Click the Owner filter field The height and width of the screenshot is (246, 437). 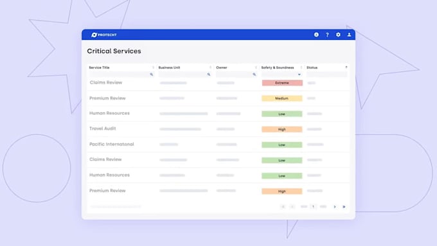coord(236,75)
